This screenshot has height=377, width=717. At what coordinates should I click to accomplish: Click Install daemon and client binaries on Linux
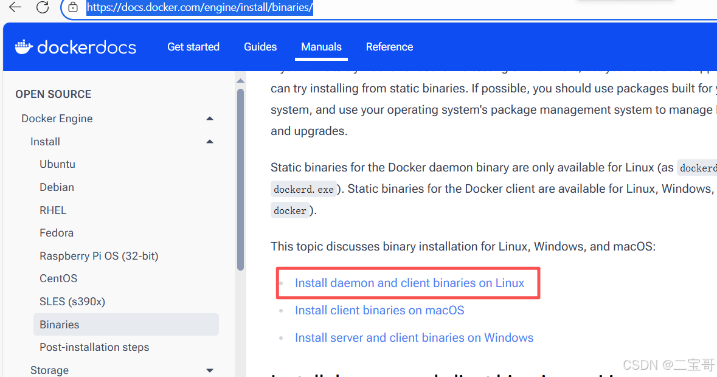pyautogui.click(x=409, y=283)
